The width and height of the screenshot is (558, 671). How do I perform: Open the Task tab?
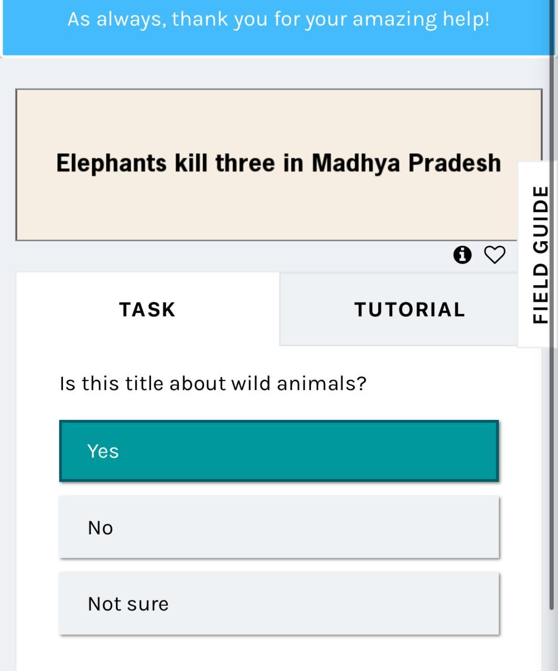coord(147,309)
